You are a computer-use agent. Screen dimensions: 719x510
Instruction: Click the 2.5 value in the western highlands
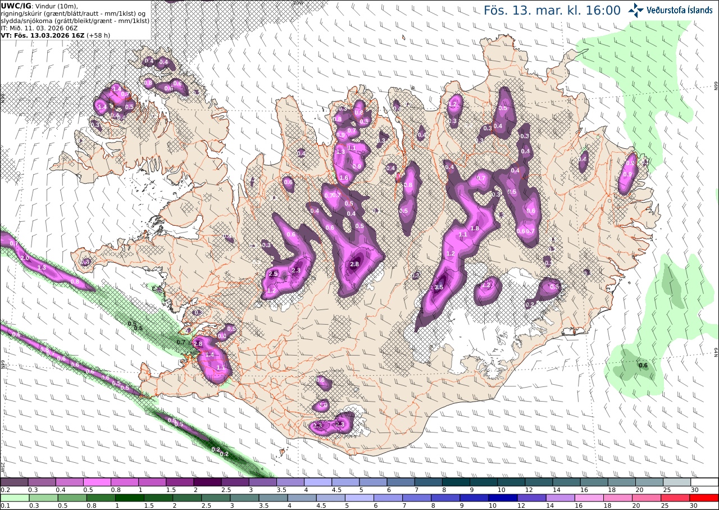tap(274, 274)
